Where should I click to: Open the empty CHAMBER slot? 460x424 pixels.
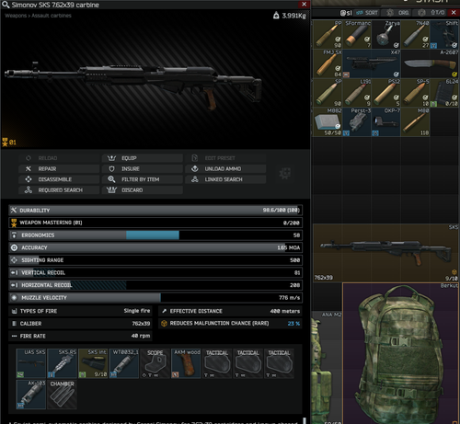[x=62, y=395]
